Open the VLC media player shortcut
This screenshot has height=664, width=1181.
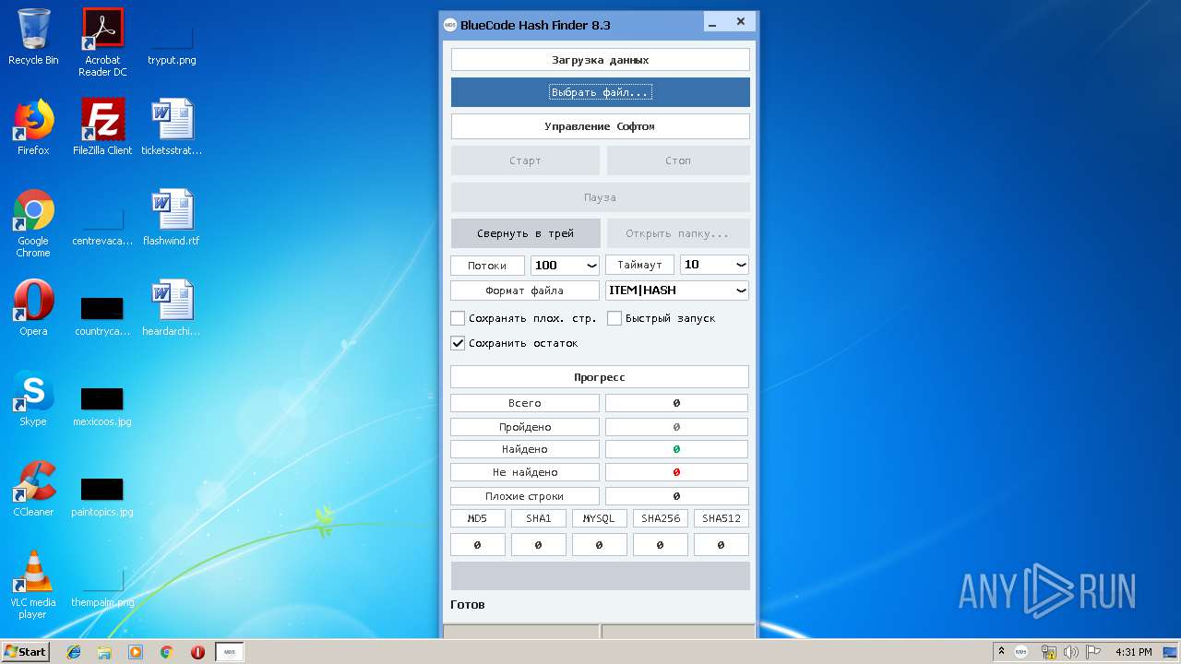[33, 585]
